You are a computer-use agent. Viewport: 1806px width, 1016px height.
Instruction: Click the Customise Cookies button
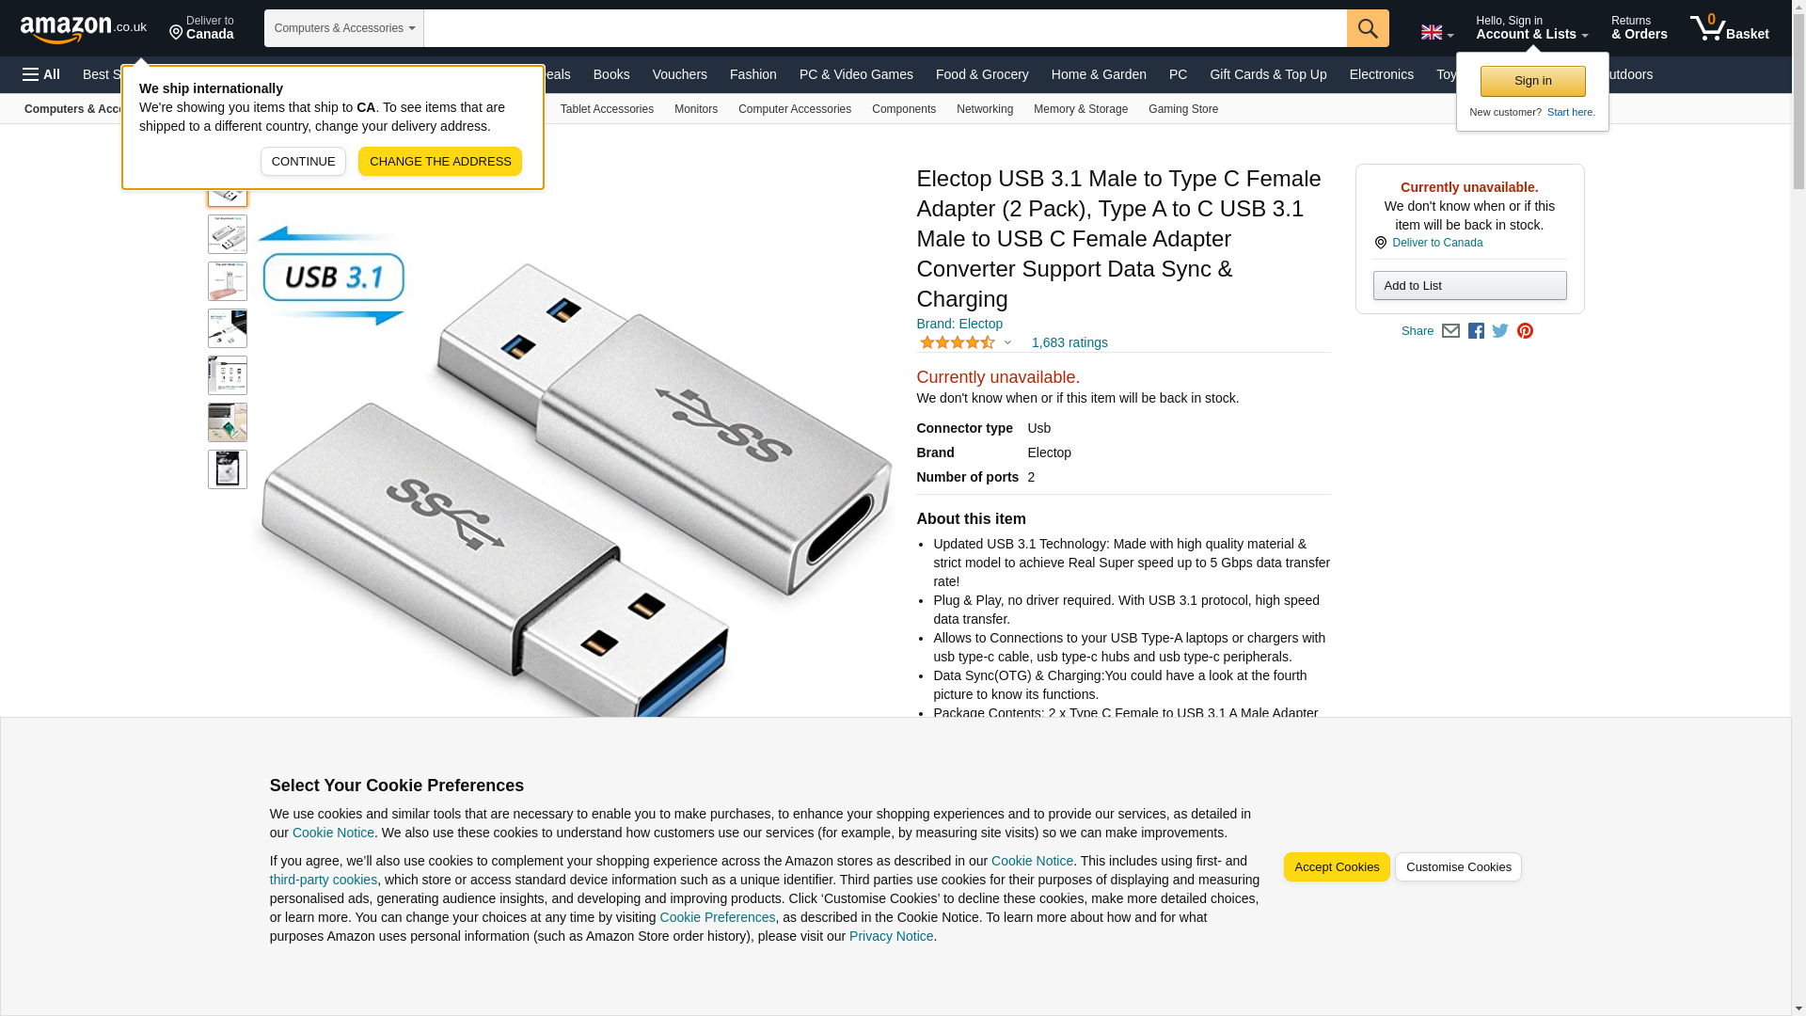pos(1458,867)
